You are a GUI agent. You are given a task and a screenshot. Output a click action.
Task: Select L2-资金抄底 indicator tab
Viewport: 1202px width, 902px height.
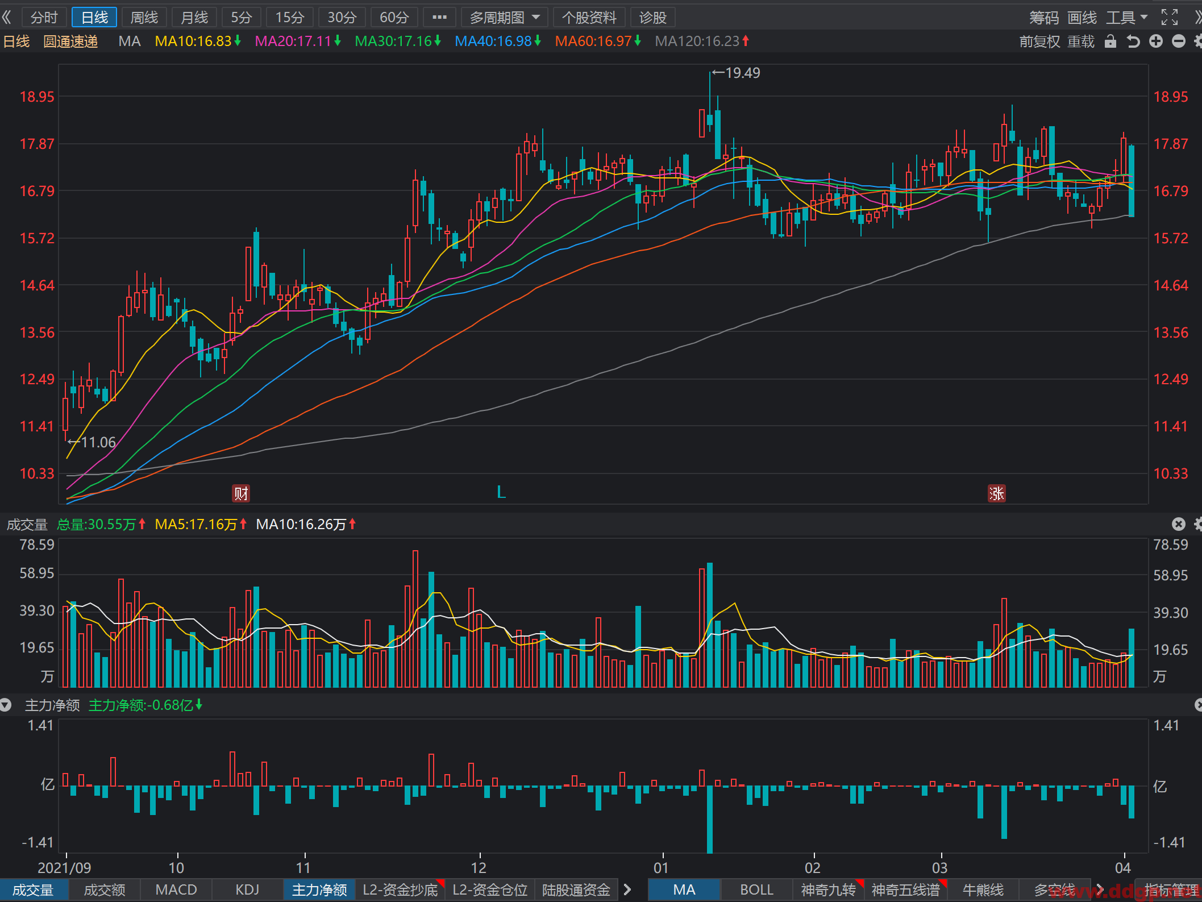point(401,889)
